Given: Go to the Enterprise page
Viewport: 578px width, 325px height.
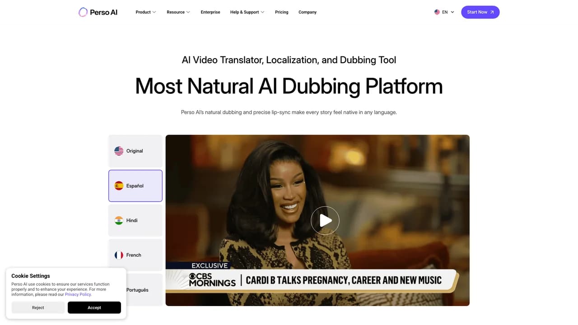Looking at the screenshot, I should point(210,12).
